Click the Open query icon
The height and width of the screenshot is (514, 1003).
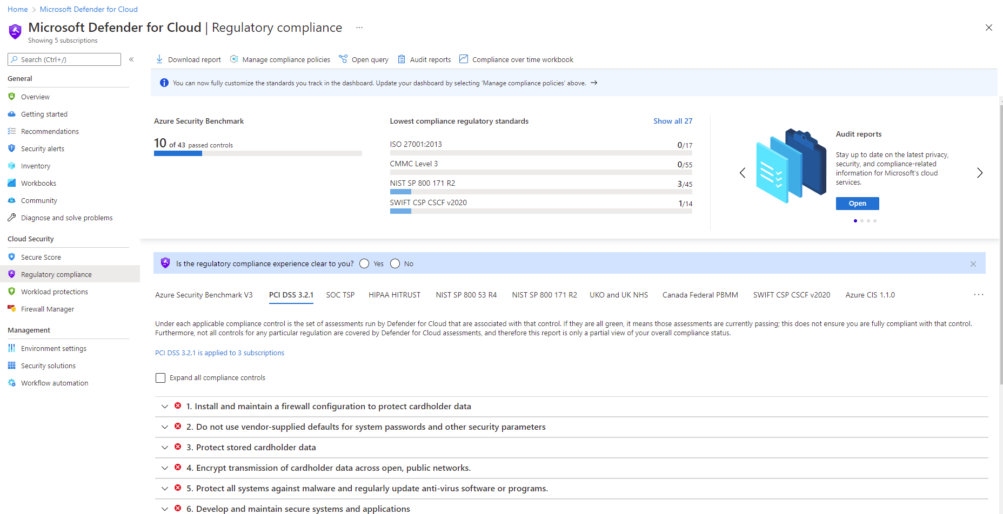[343, 59]
